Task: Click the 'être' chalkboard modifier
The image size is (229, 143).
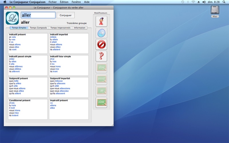Action: click(101, 68)
